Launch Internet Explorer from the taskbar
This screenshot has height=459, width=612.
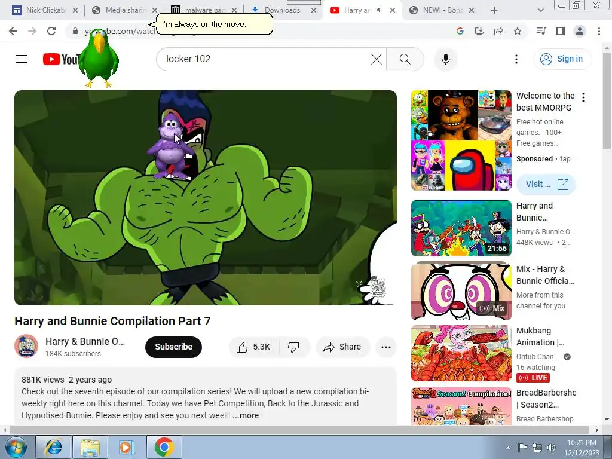point(53,447)
